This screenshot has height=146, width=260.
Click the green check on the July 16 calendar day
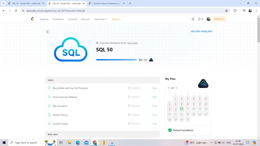[x=182, y=109]
